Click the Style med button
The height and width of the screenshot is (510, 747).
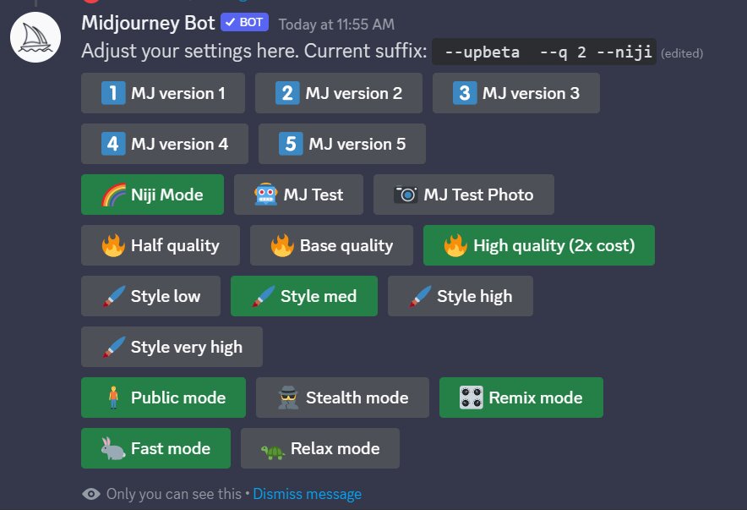[303, 296]
